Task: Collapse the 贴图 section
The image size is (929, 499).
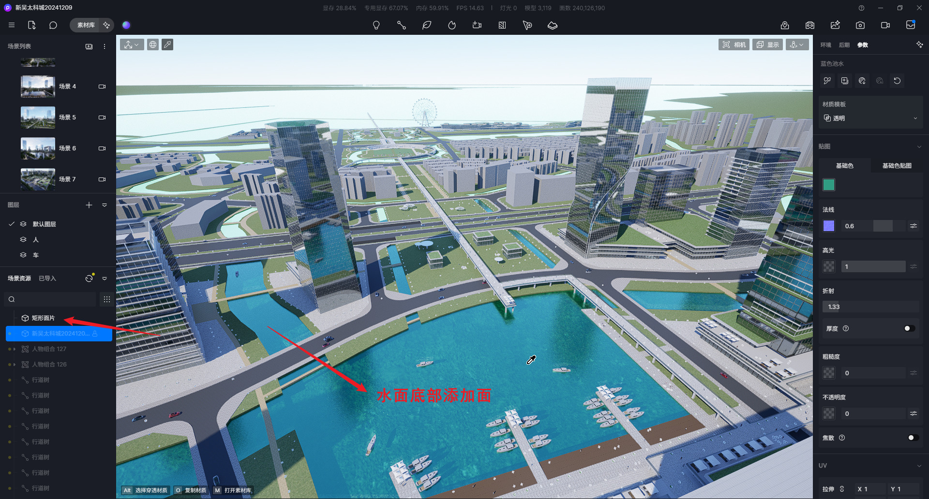Action: tap(919, 147)
